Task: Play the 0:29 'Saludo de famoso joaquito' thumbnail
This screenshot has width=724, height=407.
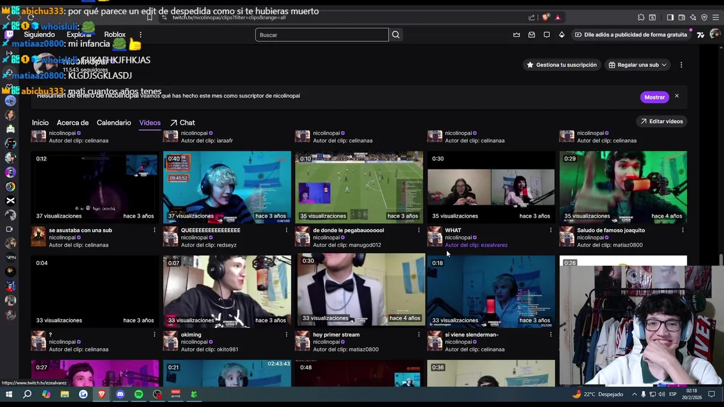Action: (623, 187)
